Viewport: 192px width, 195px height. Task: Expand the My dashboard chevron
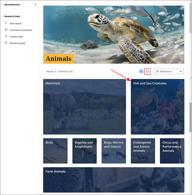(35, 4)
